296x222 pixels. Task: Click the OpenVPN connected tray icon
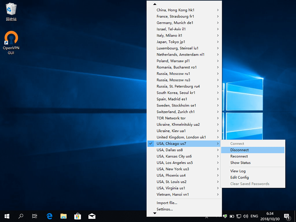tap(225, 216)
